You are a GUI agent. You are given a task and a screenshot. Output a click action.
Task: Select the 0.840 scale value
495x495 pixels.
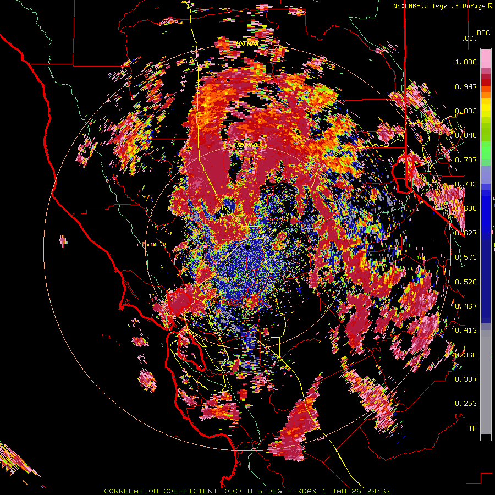[466, 135]
